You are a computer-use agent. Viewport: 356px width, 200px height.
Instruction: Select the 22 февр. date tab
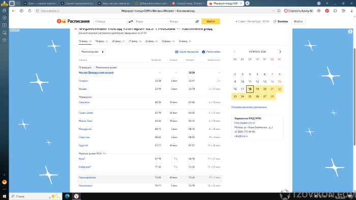(152, 41)
